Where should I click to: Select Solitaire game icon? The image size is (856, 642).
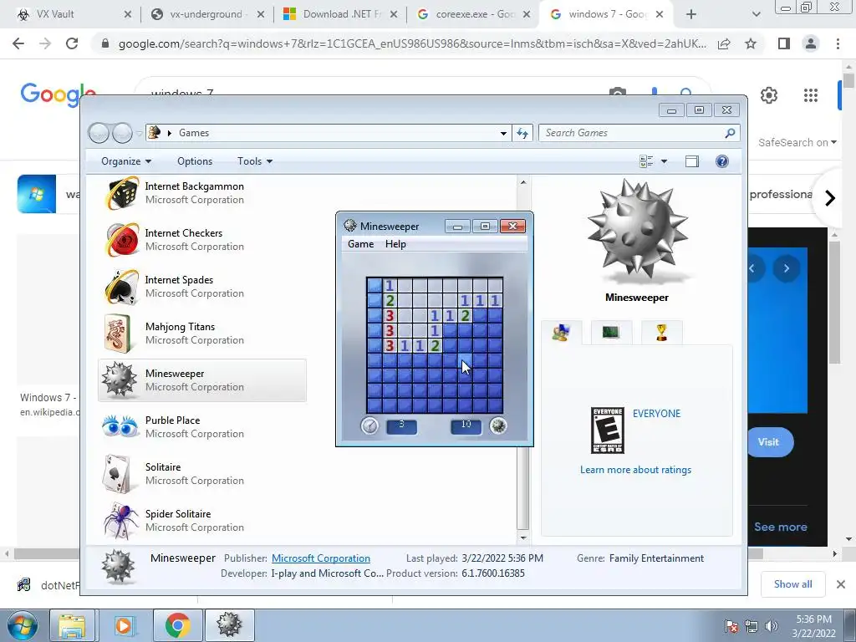coord(117,474)
